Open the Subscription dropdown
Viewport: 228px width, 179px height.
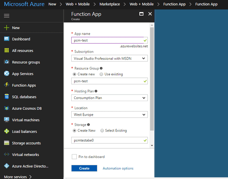[110, 58]
